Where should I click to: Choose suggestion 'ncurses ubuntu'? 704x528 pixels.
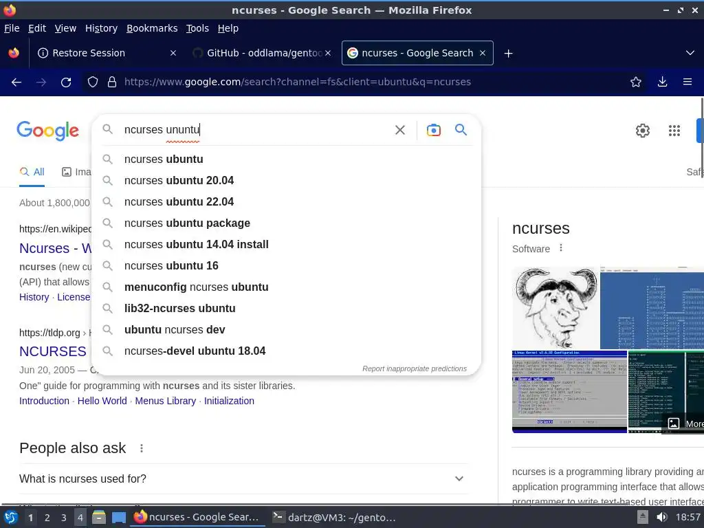coord(287,159)
